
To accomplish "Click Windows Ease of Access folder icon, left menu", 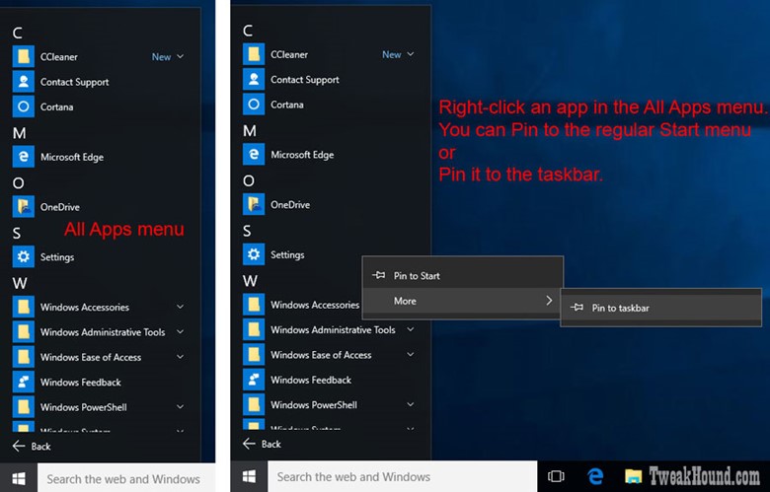I will [x=24, y=357].
